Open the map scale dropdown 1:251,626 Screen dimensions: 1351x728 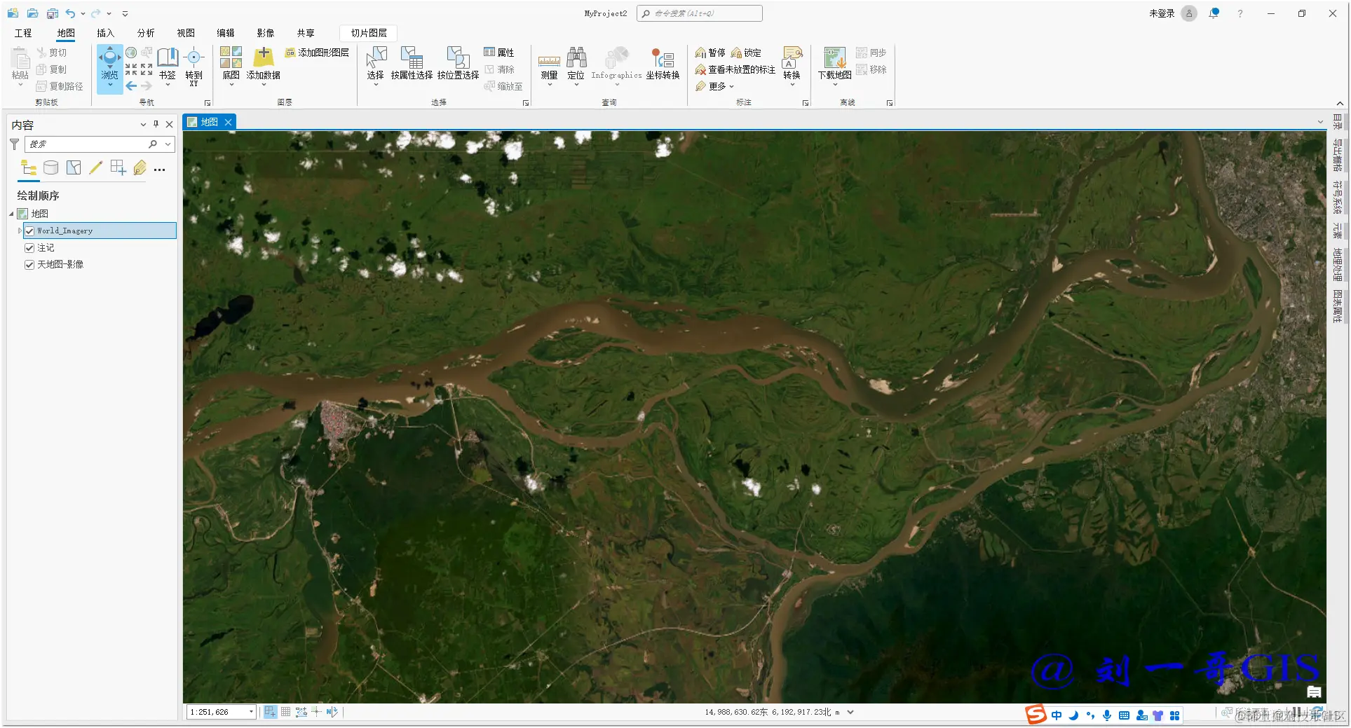point(251,712)
